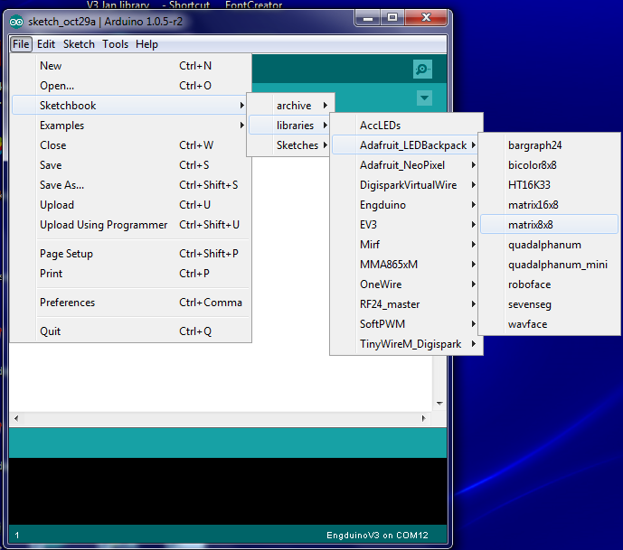Expand the EV3 submenu
This screenshot has height=550, width=623.
(407, 225)
